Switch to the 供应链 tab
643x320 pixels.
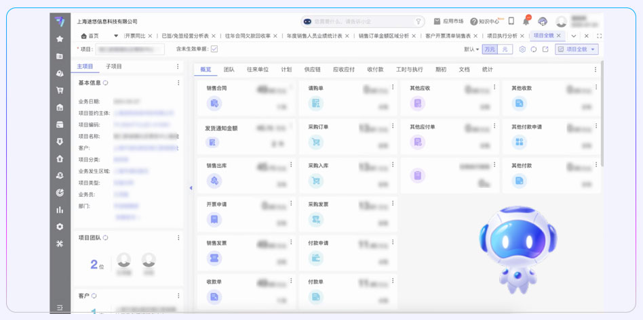313,70
